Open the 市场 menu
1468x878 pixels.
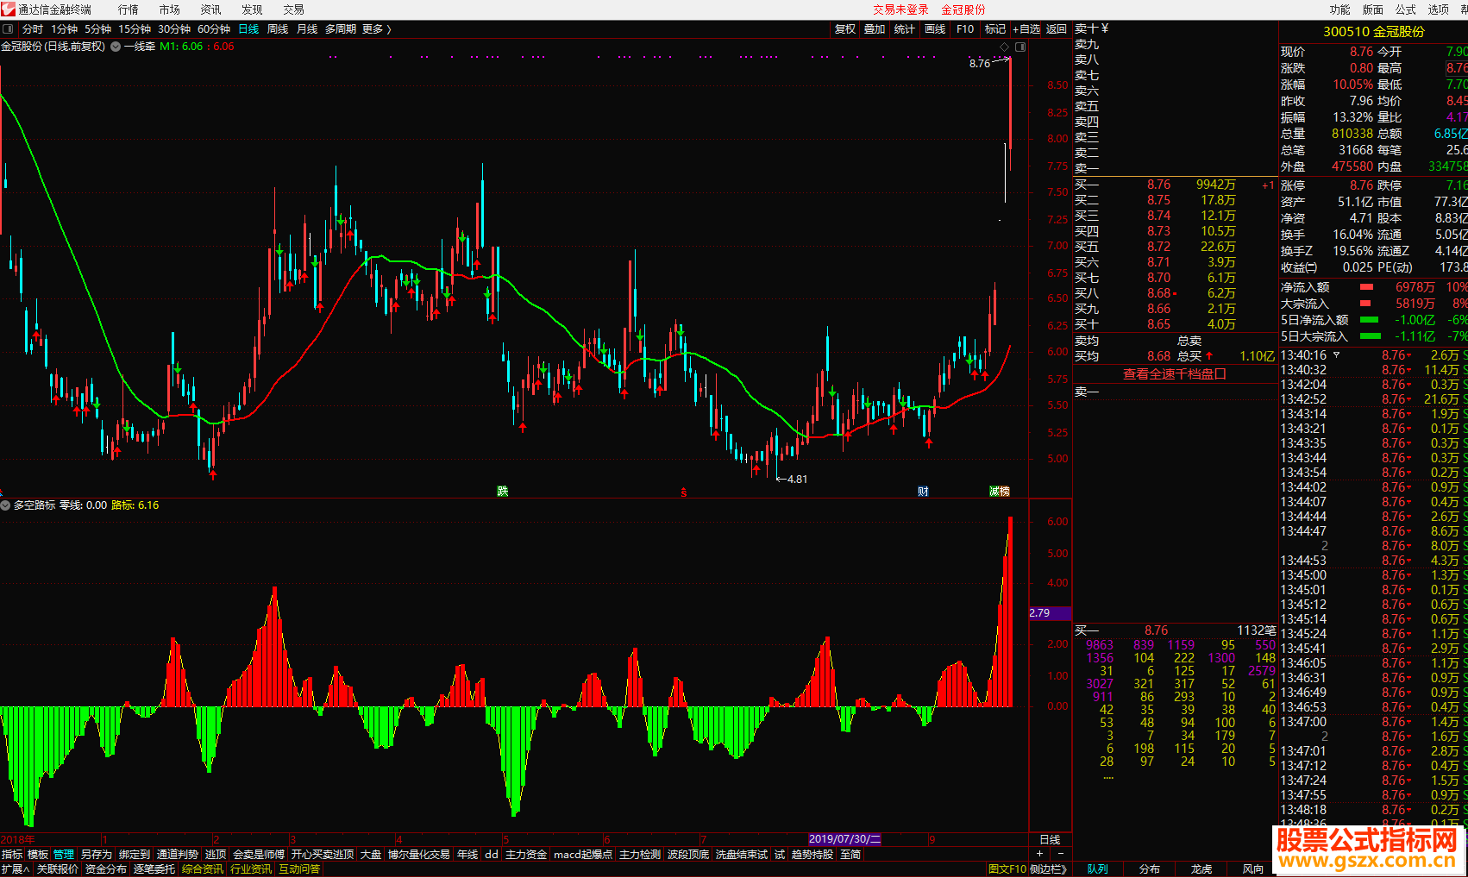(170, 9)
